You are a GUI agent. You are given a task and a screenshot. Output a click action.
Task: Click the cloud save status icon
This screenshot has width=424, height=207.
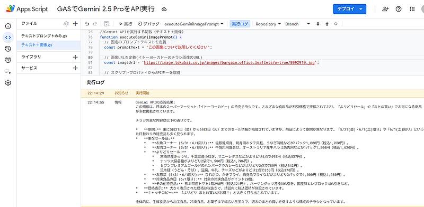click(164, 9)
